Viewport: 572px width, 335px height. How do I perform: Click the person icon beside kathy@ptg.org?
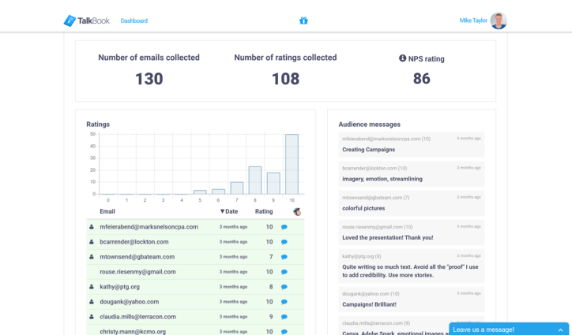pos(92,287)
